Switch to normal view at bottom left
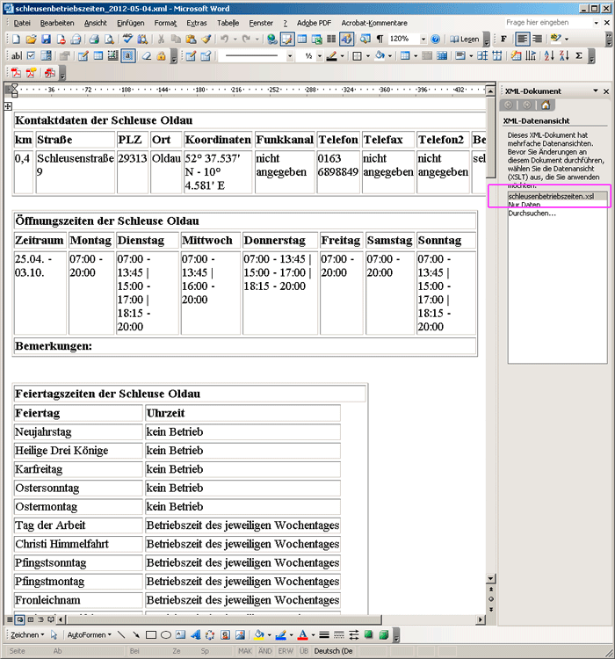Viewport: 615px width, 659px height. point(10,619)
